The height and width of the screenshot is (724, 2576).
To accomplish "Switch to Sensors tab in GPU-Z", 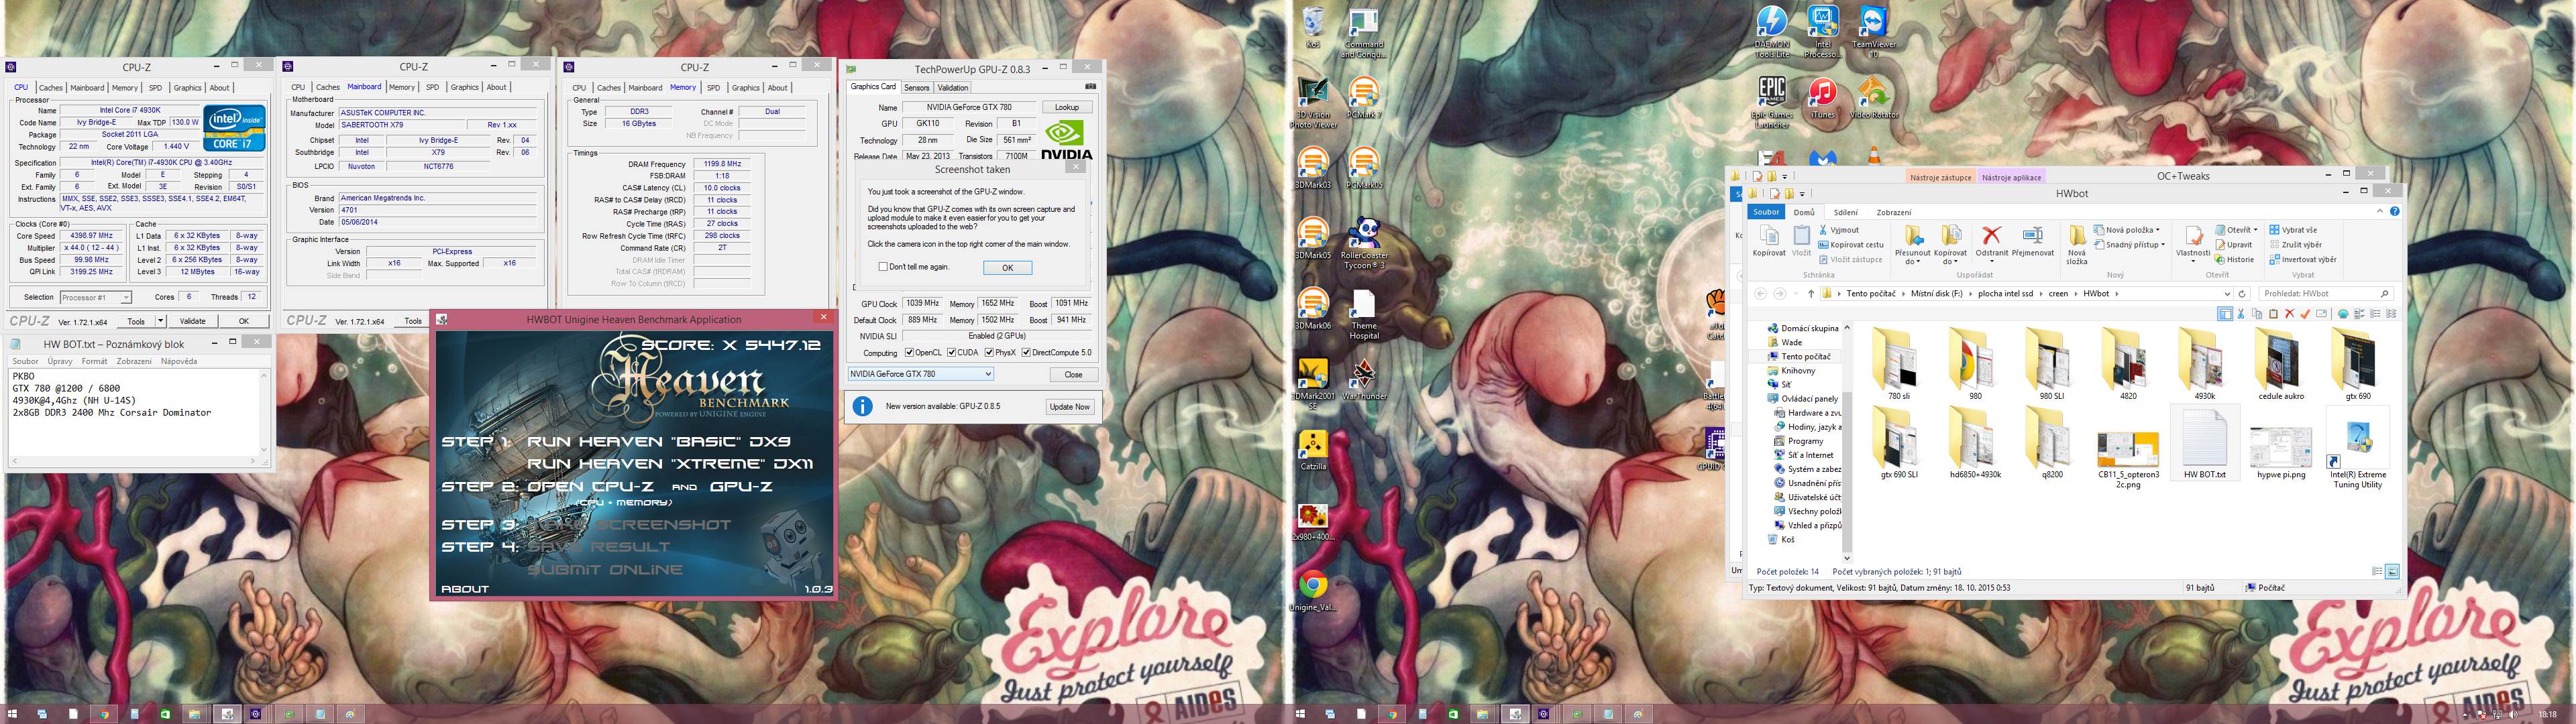I will 916,88.
